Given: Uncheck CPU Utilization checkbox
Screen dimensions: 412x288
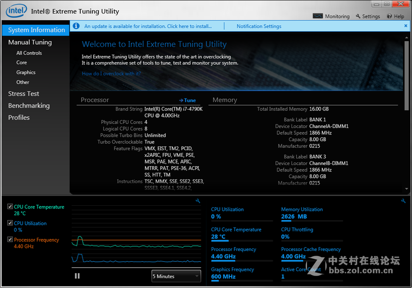Looking at the screenshot, I should [x=10, y=223].
